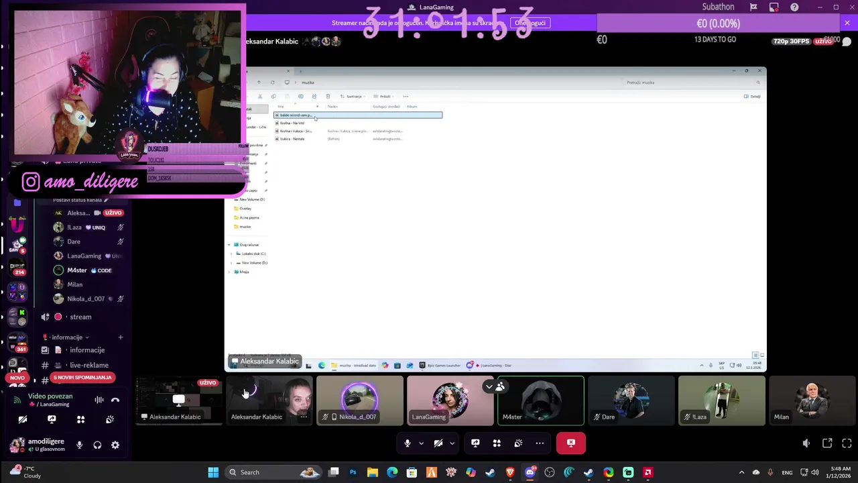Select M4ster participant tile
The image size is (858, 483).
pos(541,400)
